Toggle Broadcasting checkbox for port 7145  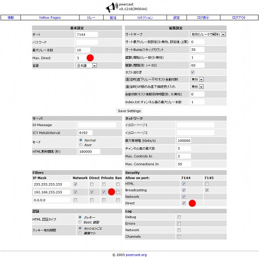(x=207, y=190)
